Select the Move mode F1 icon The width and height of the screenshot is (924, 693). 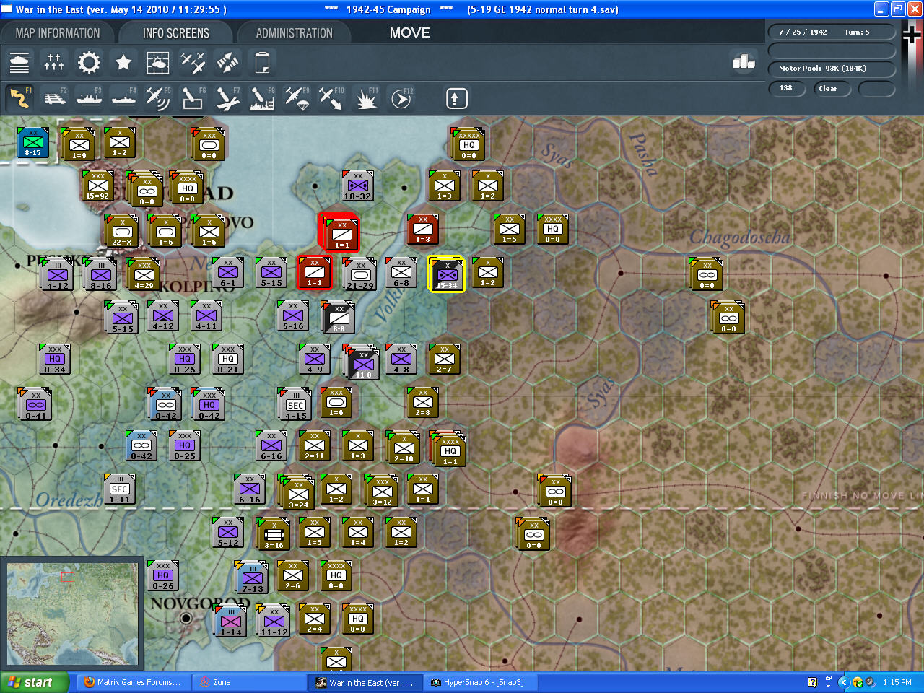[x=19, y=98]
